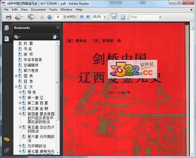Go to next page with down arrow
This screenshot has width=196, height=158.
coord(49,17)
